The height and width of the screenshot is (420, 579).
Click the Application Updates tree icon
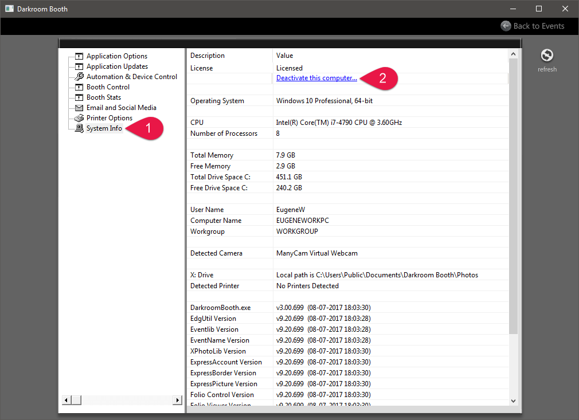coord(79,66)
